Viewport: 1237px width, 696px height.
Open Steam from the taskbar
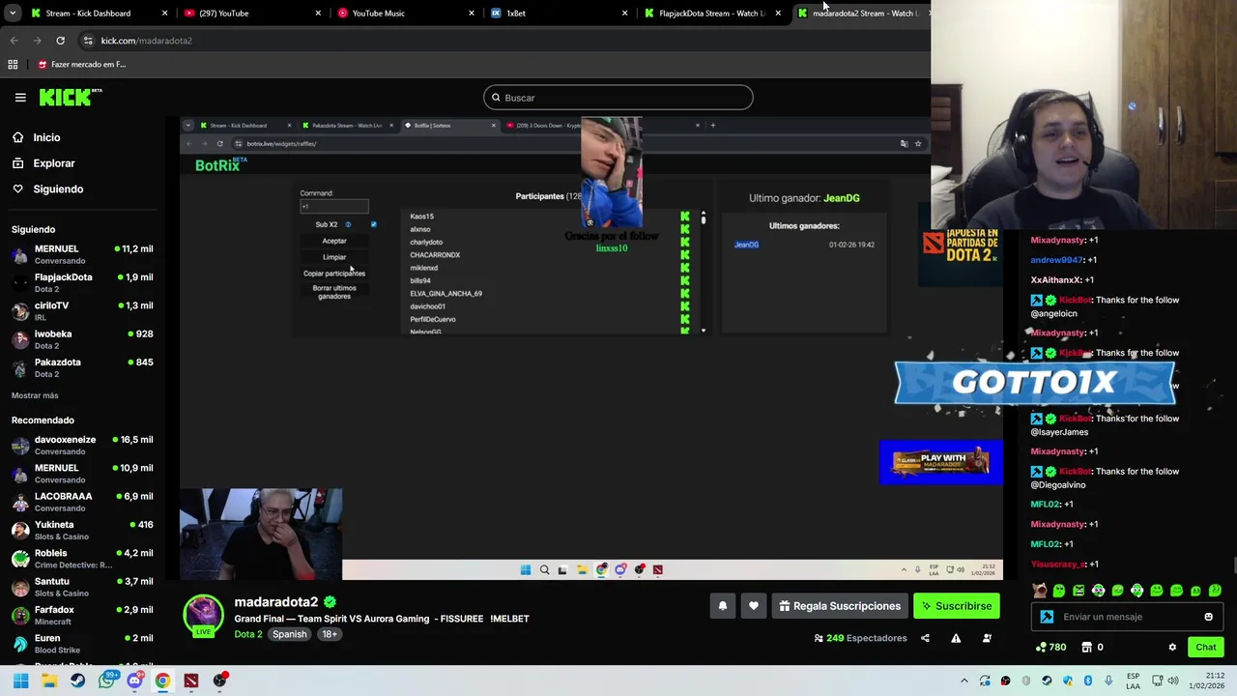[77, 681]
